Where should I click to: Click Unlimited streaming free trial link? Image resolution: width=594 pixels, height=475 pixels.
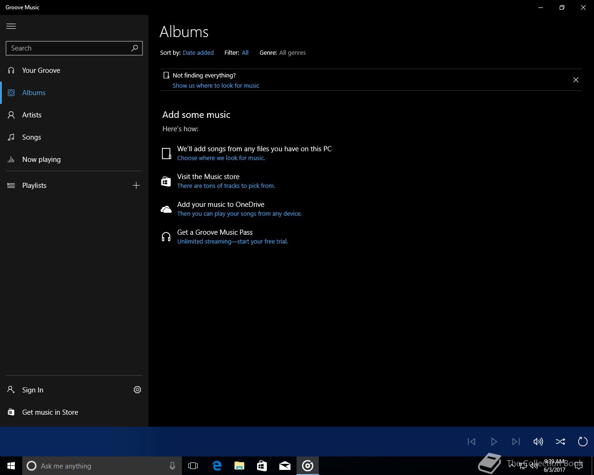[232, 242]
